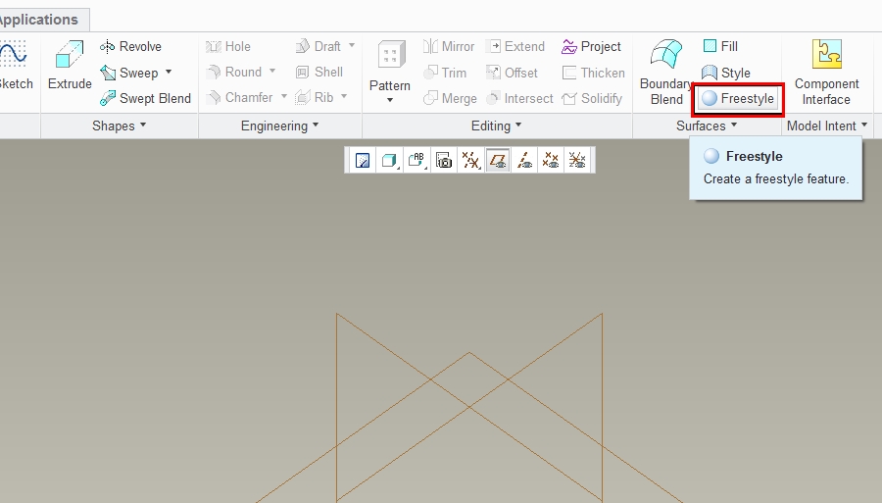Open the Draft dropdown arrow
Image resolution: width=882 pixels, height=503 pixels.
[x=352, y=45]
